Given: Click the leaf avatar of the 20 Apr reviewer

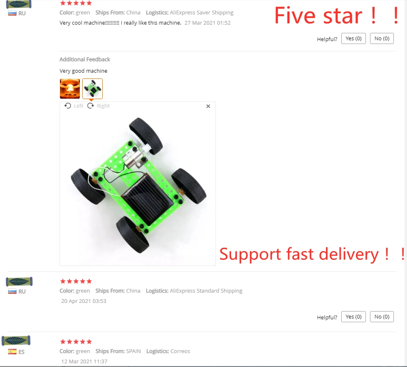Looking at the screenshot, I should point(19,282).
